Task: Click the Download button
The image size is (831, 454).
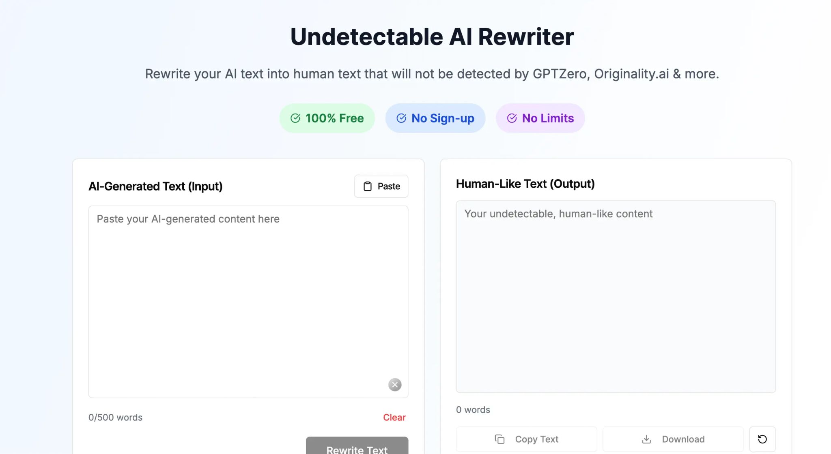Action: [673, 439]
